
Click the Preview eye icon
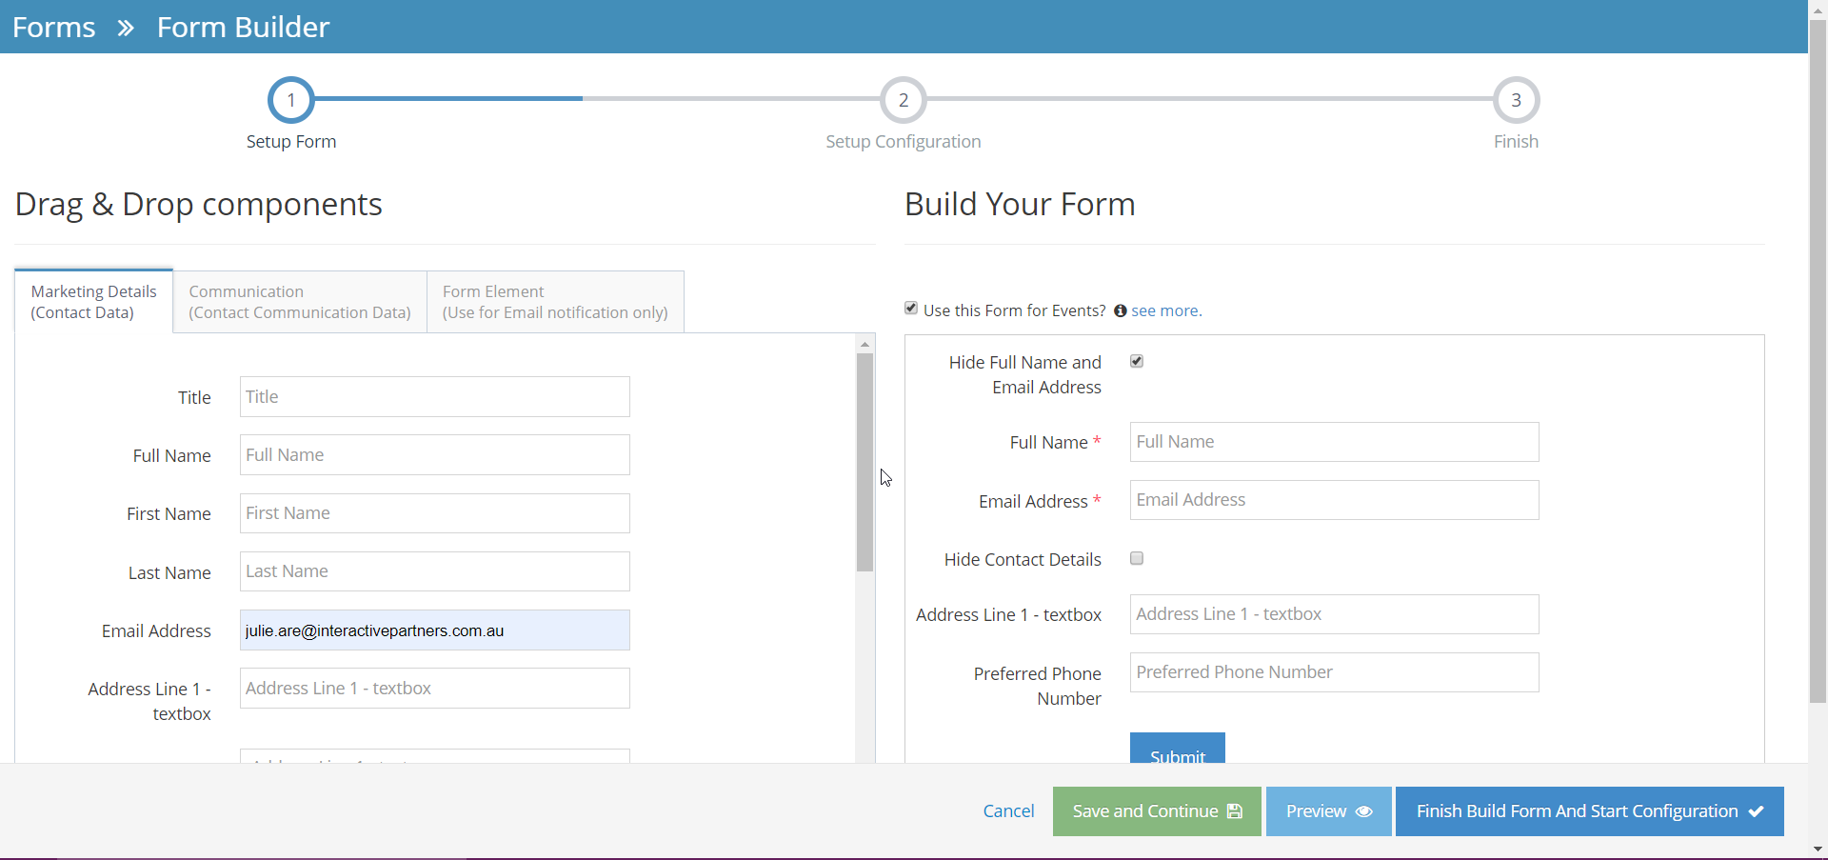1365,810
